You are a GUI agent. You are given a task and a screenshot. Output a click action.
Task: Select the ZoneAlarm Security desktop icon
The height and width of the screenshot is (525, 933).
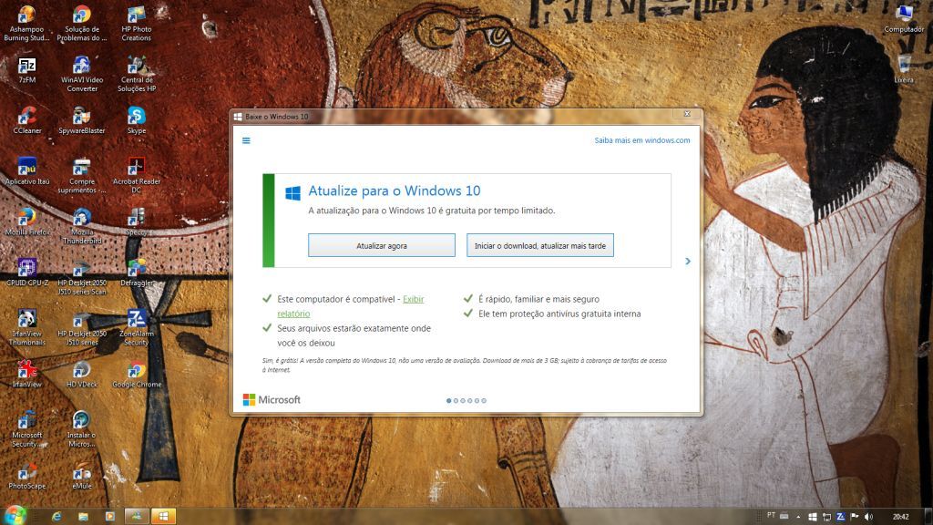137,327
